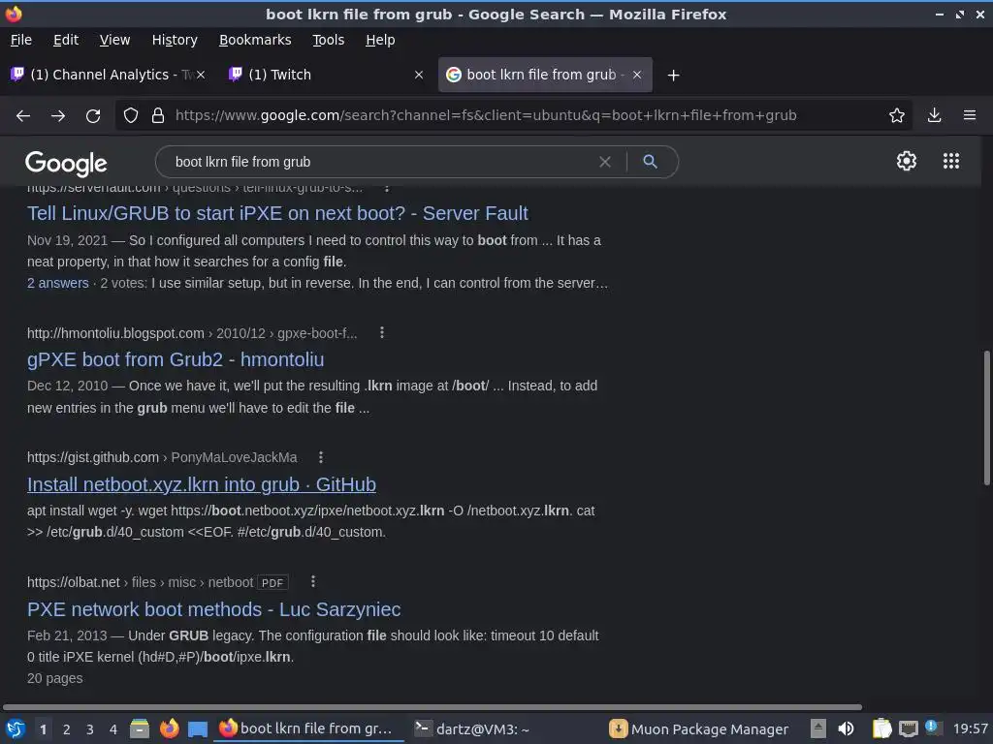This screenshot has height=744, width=993.
Task: Open a new browser tab
Action: [674, 76]
